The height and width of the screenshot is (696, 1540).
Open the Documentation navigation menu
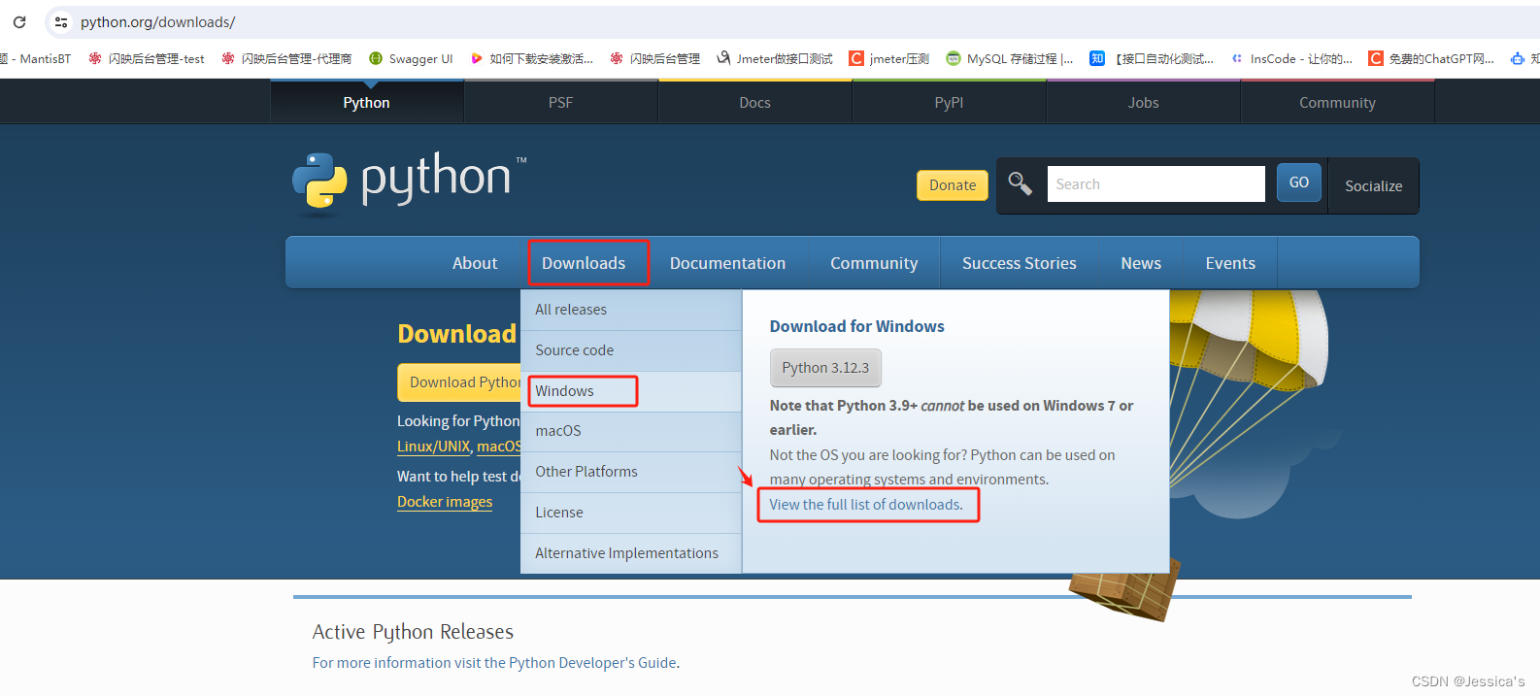tap(727, 263)
